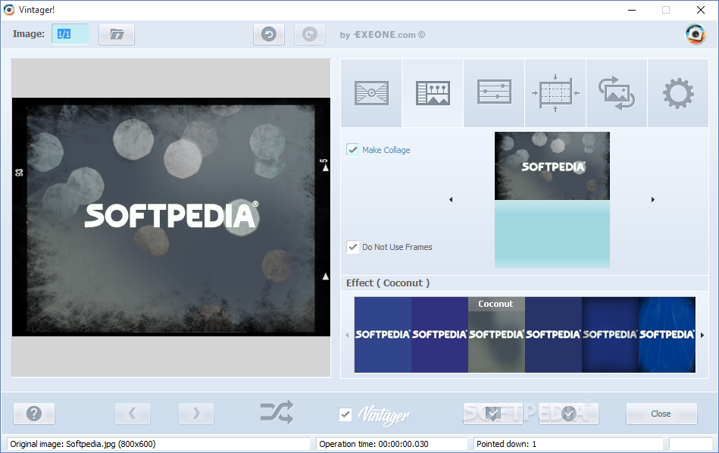Click the Effect ( Coconut ) heading

(x=388, y=283)
